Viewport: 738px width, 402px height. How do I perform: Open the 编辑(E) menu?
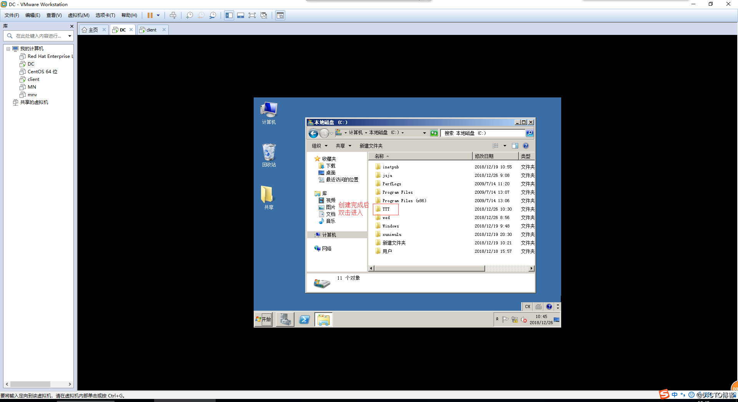coord(33,15)
